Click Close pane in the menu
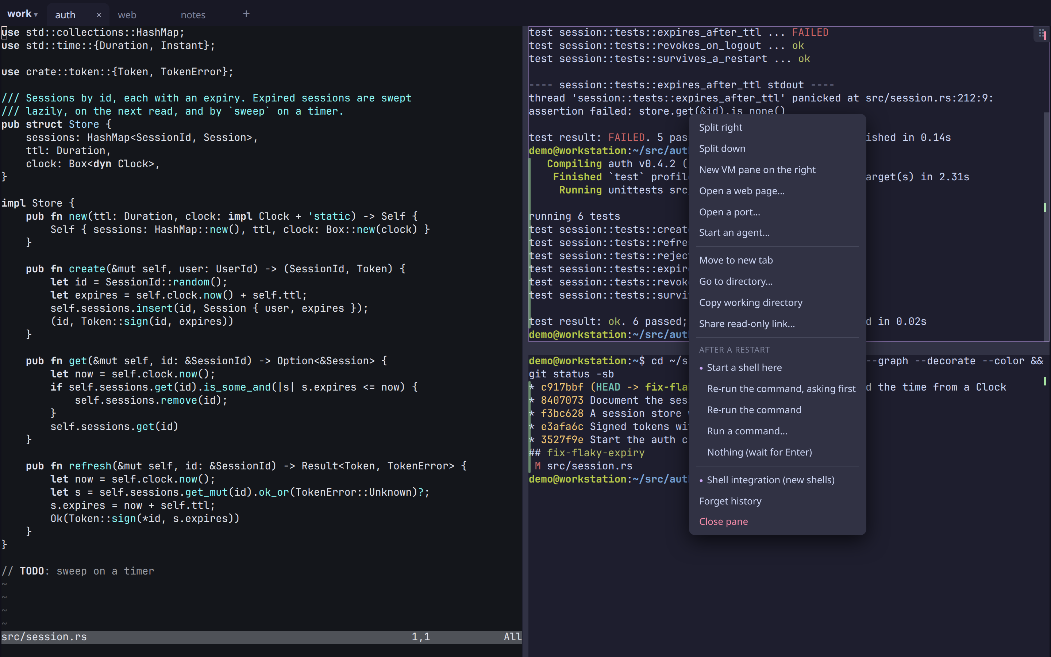Viewport: 1051px width, 657px height. pyautogui.click(x=777, y=522)
